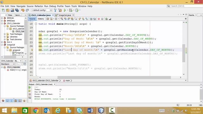This screenshot has height=114, width=203.
Task: Click the editor Find Selection magnifier icon
Action: click(x=62, y=19)
